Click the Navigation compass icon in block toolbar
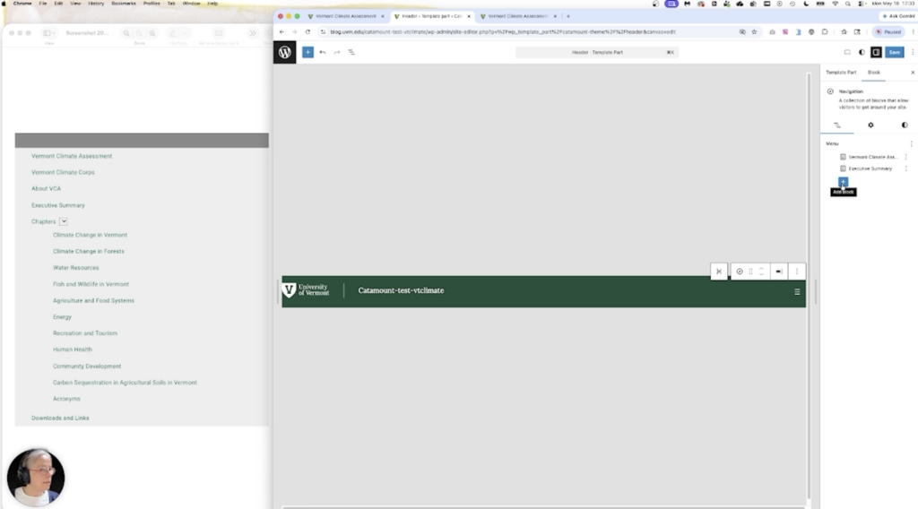Image resolution: width=918 pixels, height=509 pixels. [740, 272]
